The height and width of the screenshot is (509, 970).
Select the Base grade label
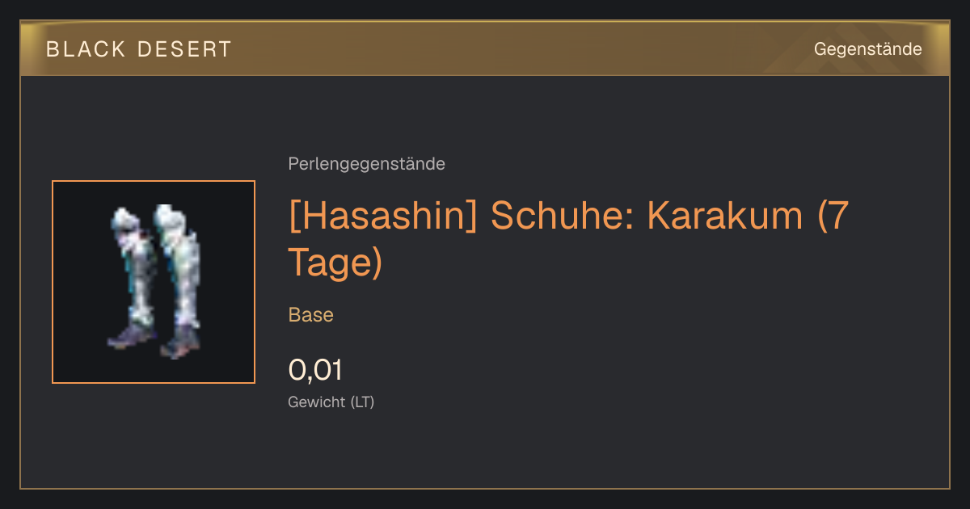311,315
